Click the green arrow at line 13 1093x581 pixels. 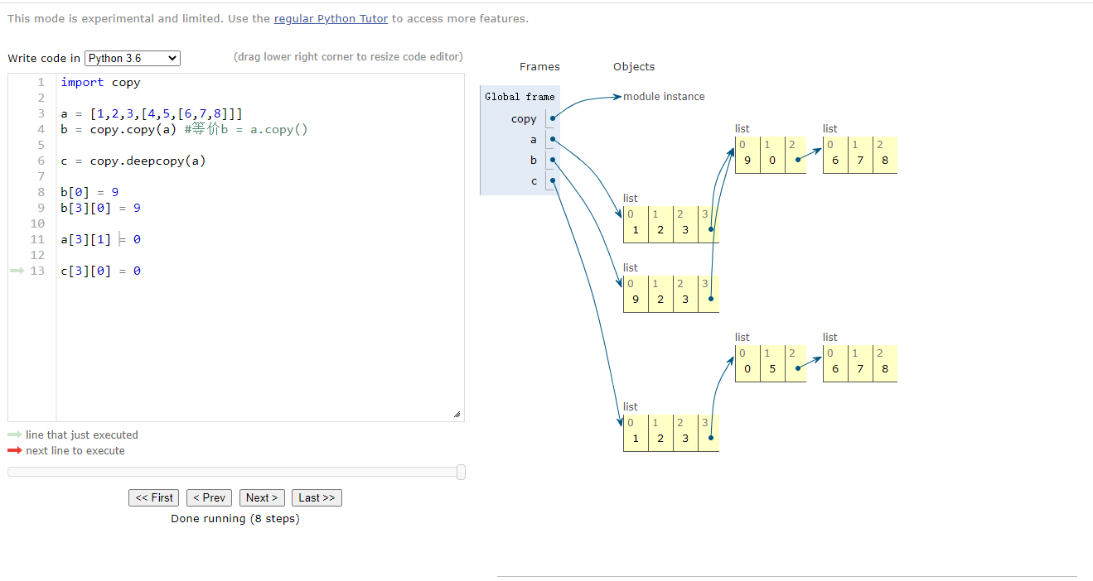pyautogui.click(x=17, y=271)
